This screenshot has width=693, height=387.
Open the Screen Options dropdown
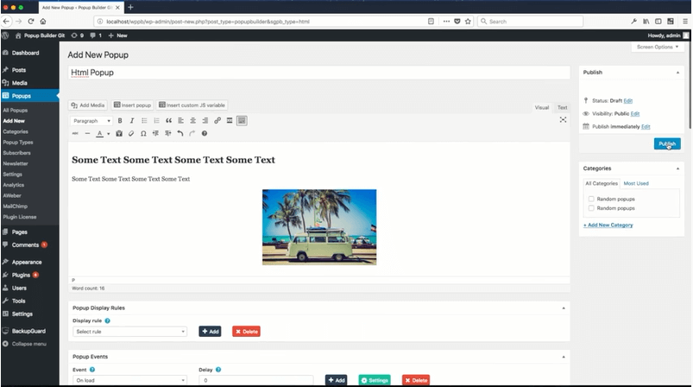658,47
